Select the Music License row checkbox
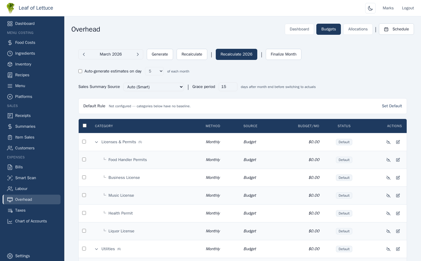421x261 pixels. coord(84,195)
